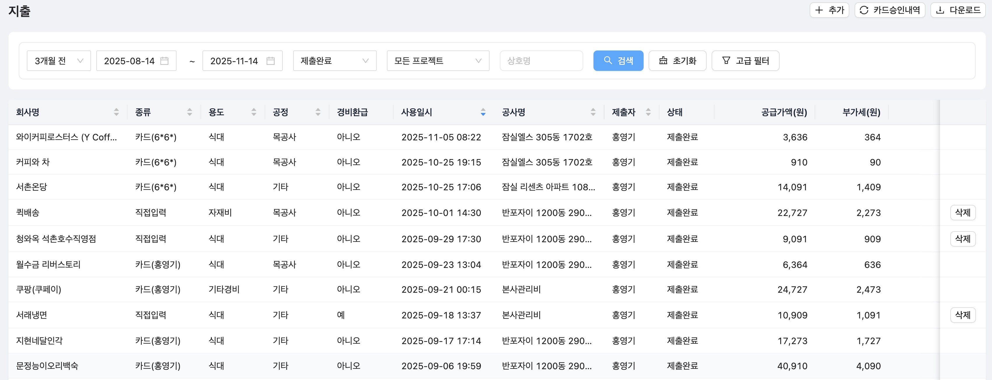Focus the 상호명 search input field
Image resolution: width=992 pixels, height=380 pixels.
click(x=541, y=61)
